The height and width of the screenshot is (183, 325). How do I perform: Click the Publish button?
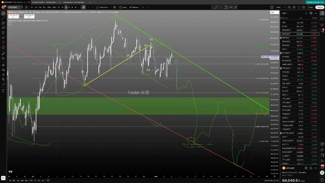click(x=319, y=7)
